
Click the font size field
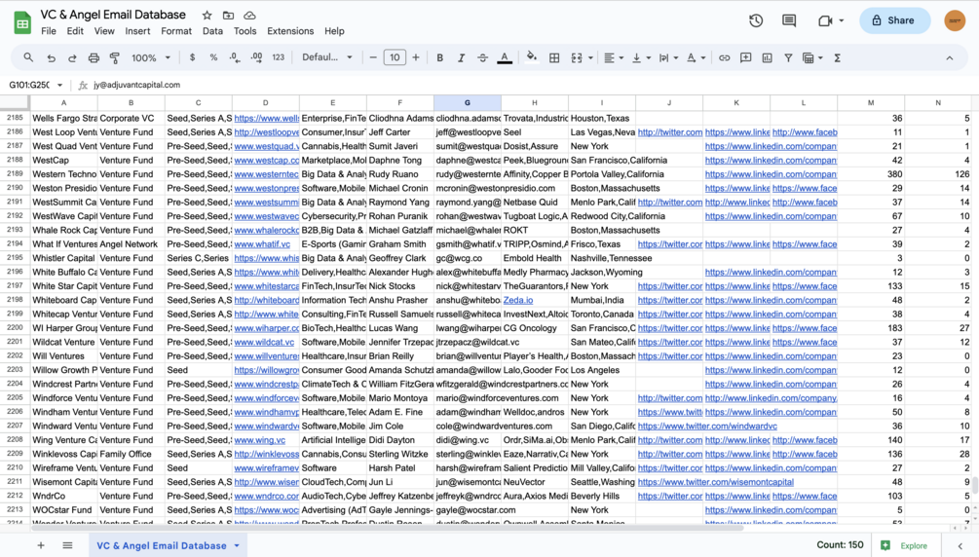(395, 57)
